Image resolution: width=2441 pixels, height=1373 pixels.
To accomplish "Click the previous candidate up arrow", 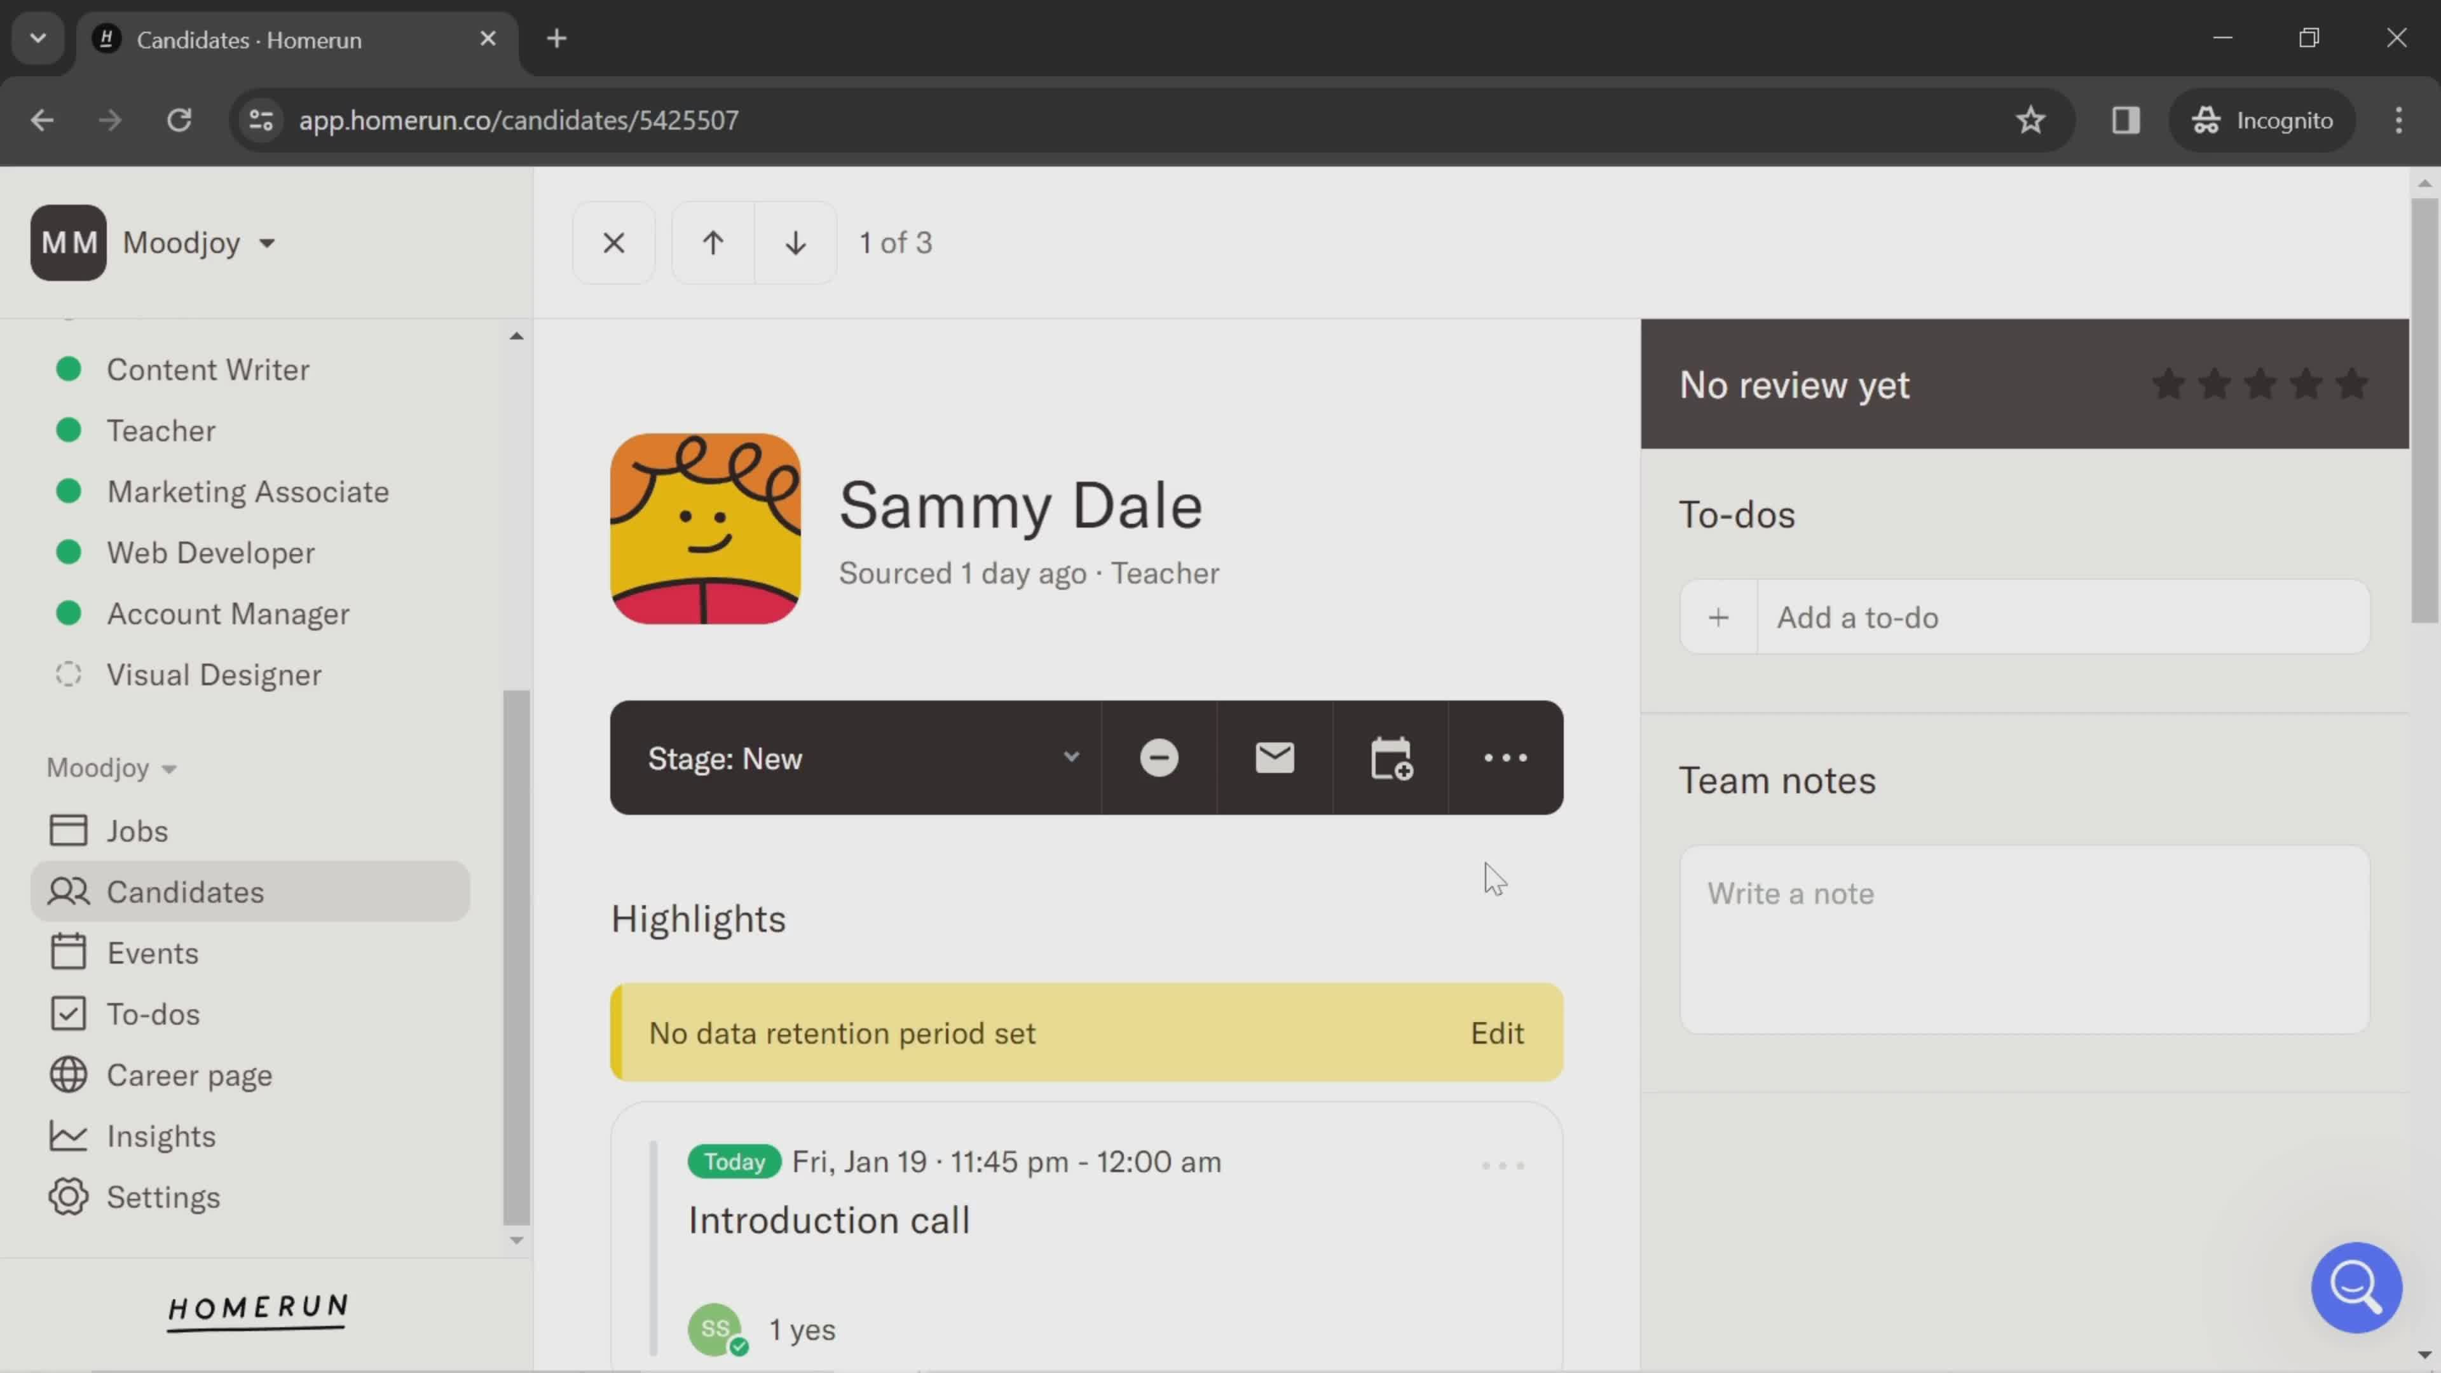I will pos(709,243).
